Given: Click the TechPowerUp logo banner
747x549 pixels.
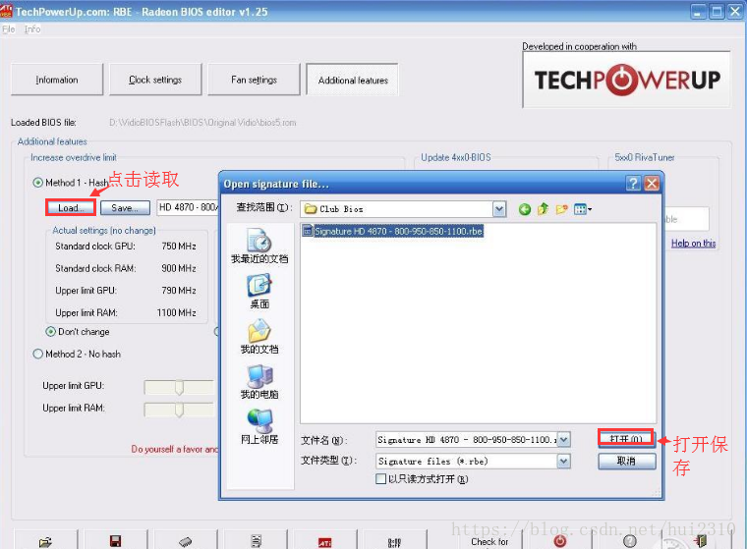Looking at the screenshot, I should click(627, 80).
